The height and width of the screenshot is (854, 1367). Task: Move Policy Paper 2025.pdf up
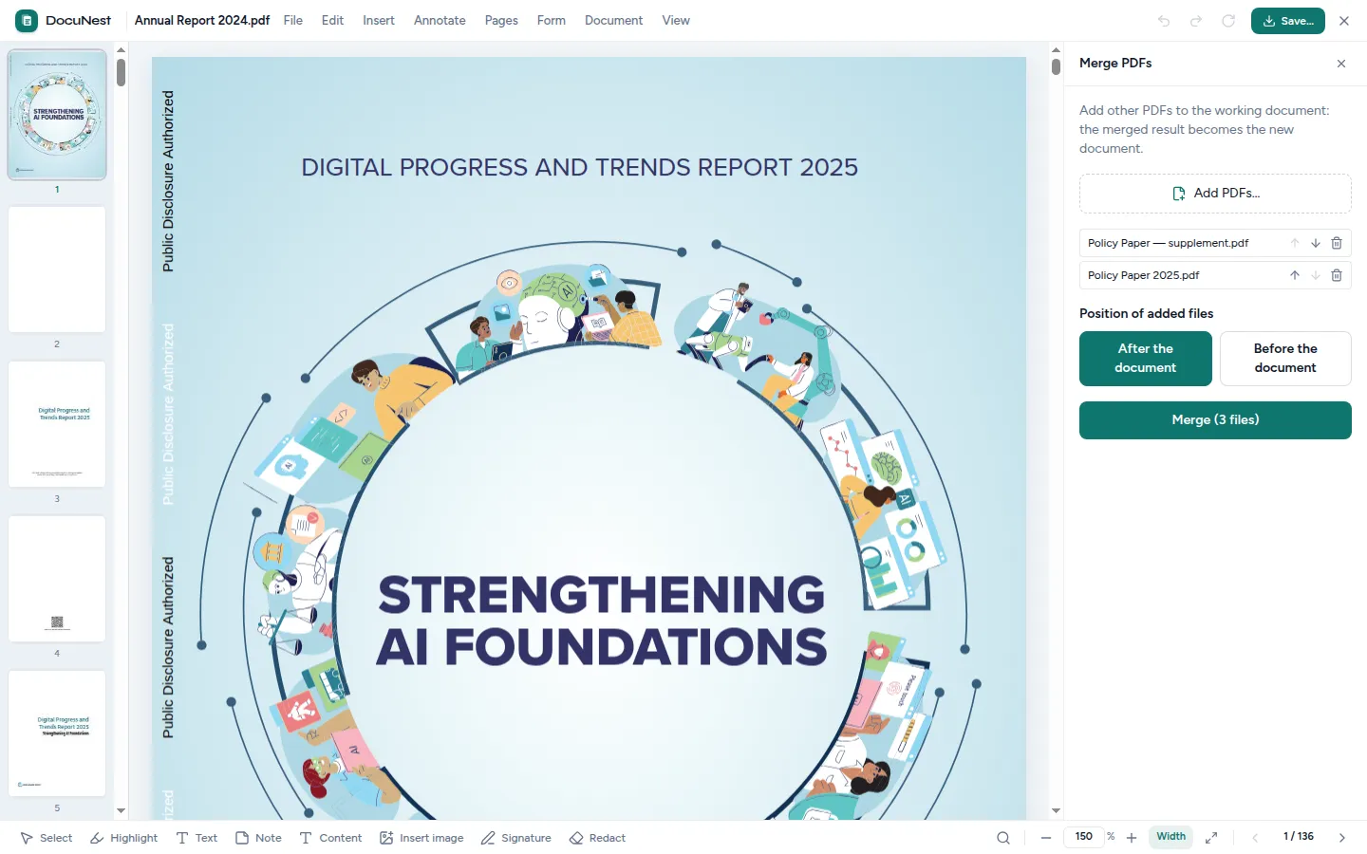pyautogui.click(x=1295, y=275)
